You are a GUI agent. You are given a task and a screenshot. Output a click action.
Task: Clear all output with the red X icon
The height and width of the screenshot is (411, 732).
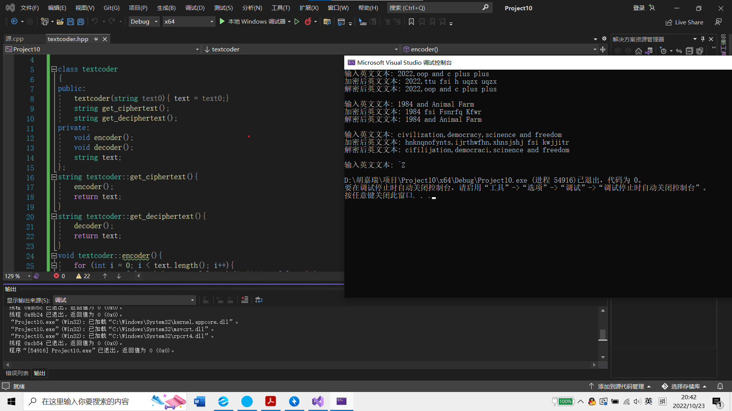pos(245,300)
